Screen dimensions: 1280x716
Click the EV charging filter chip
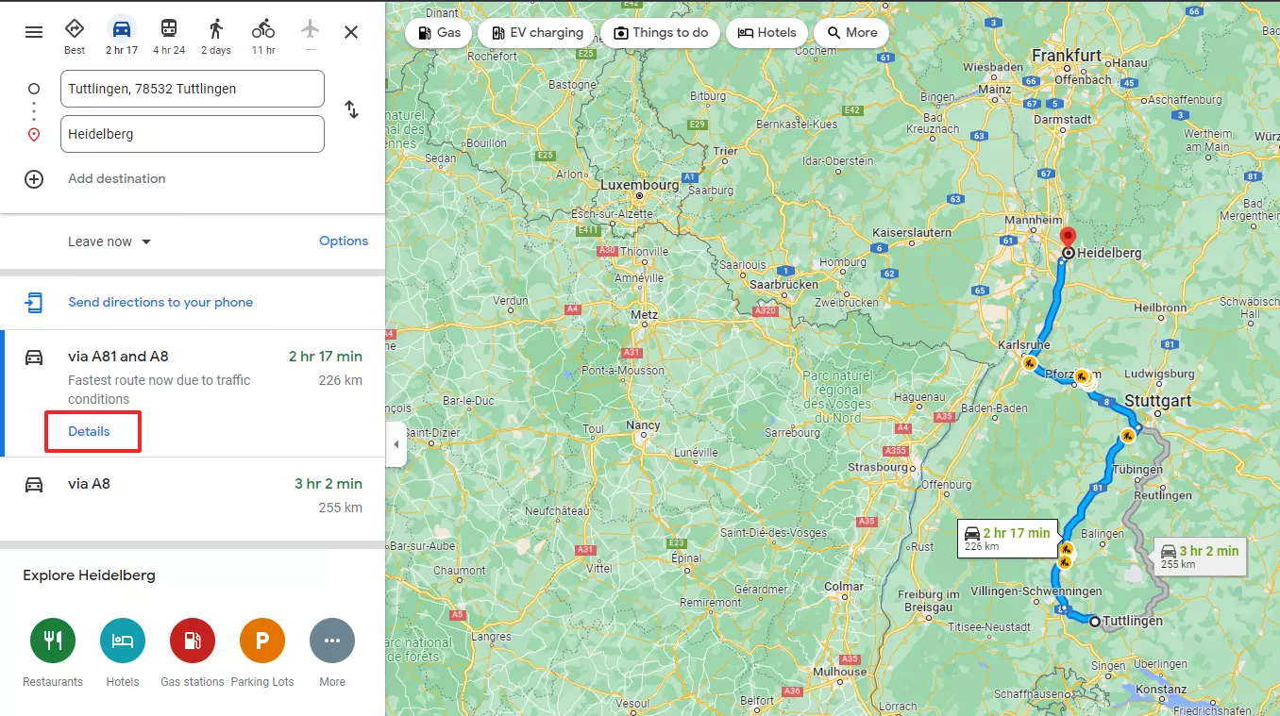click(x=536, y=32)
